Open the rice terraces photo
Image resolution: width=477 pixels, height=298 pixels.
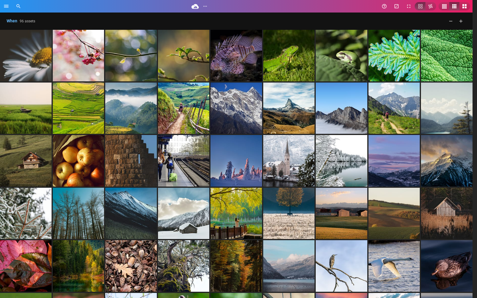tap(78, 108)
